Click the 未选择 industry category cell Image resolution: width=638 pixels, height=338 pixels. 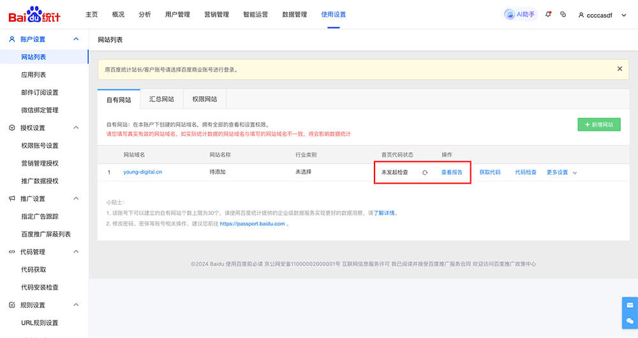(304, 172)
